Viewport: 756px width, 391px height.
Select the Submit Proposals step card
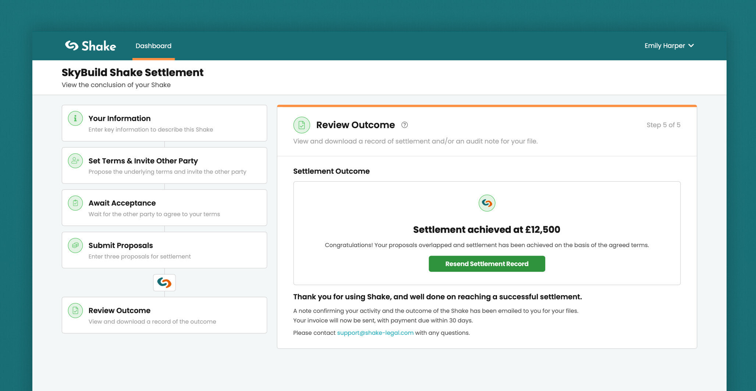click(x=164, y=250)
